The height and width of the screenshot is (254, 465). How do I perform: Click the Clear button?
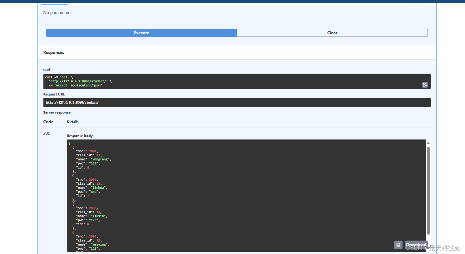coord(332,33)
